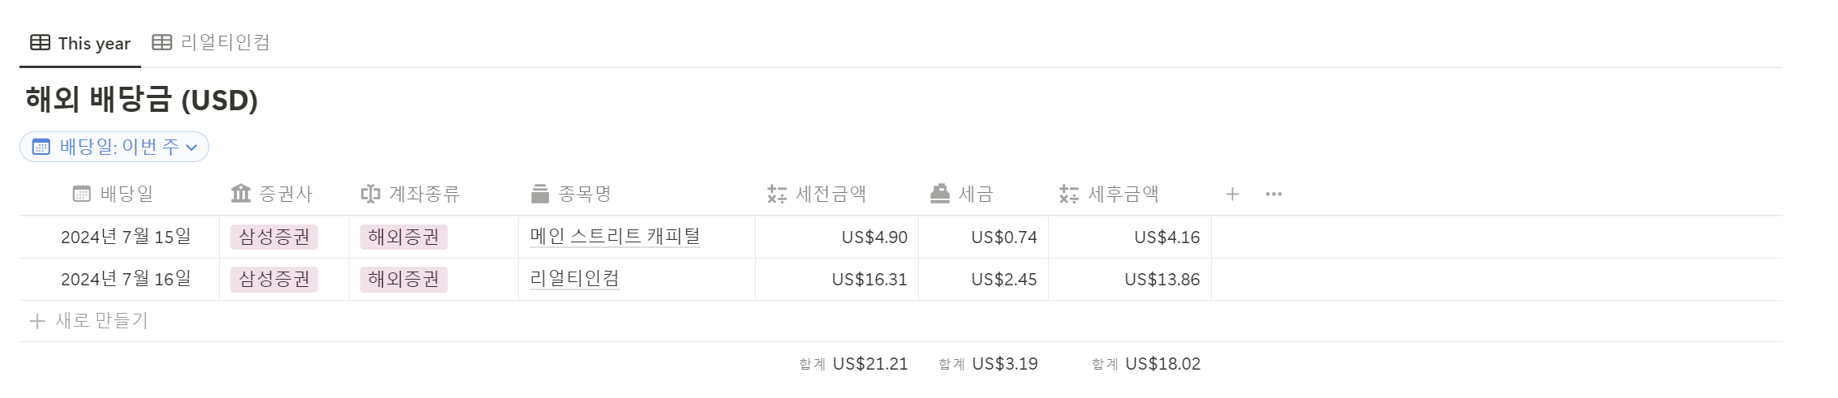
Task: Click the formula icon beside 세전금액 header
Action: 776,194
